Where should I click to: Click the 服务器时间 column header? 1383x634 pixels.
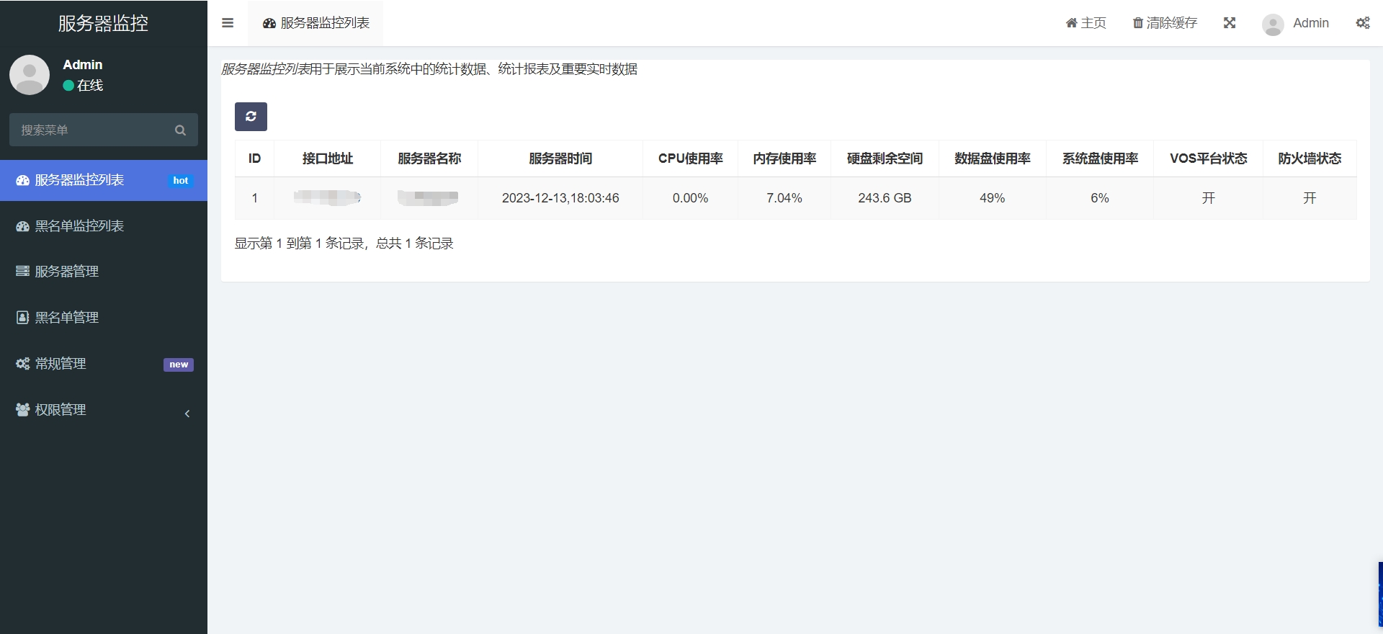coord(560,158)
